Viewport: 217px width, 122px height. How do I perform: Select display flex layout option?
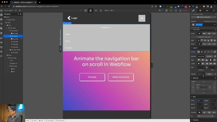(202, 52)
